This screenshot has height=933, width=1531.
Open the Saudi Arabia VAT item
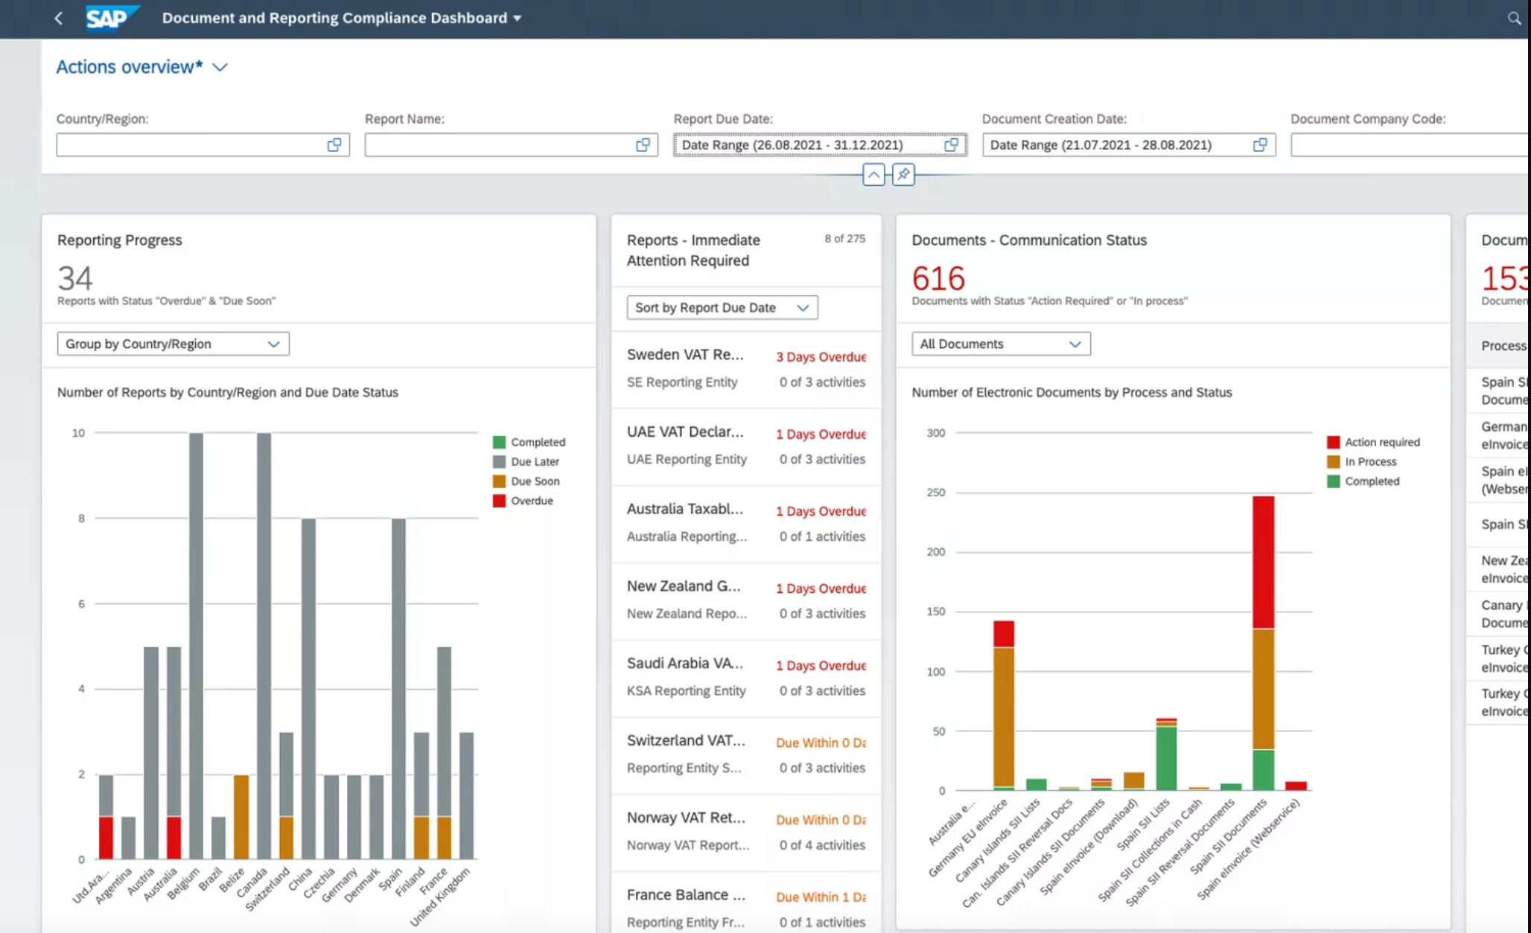point(746,678)
